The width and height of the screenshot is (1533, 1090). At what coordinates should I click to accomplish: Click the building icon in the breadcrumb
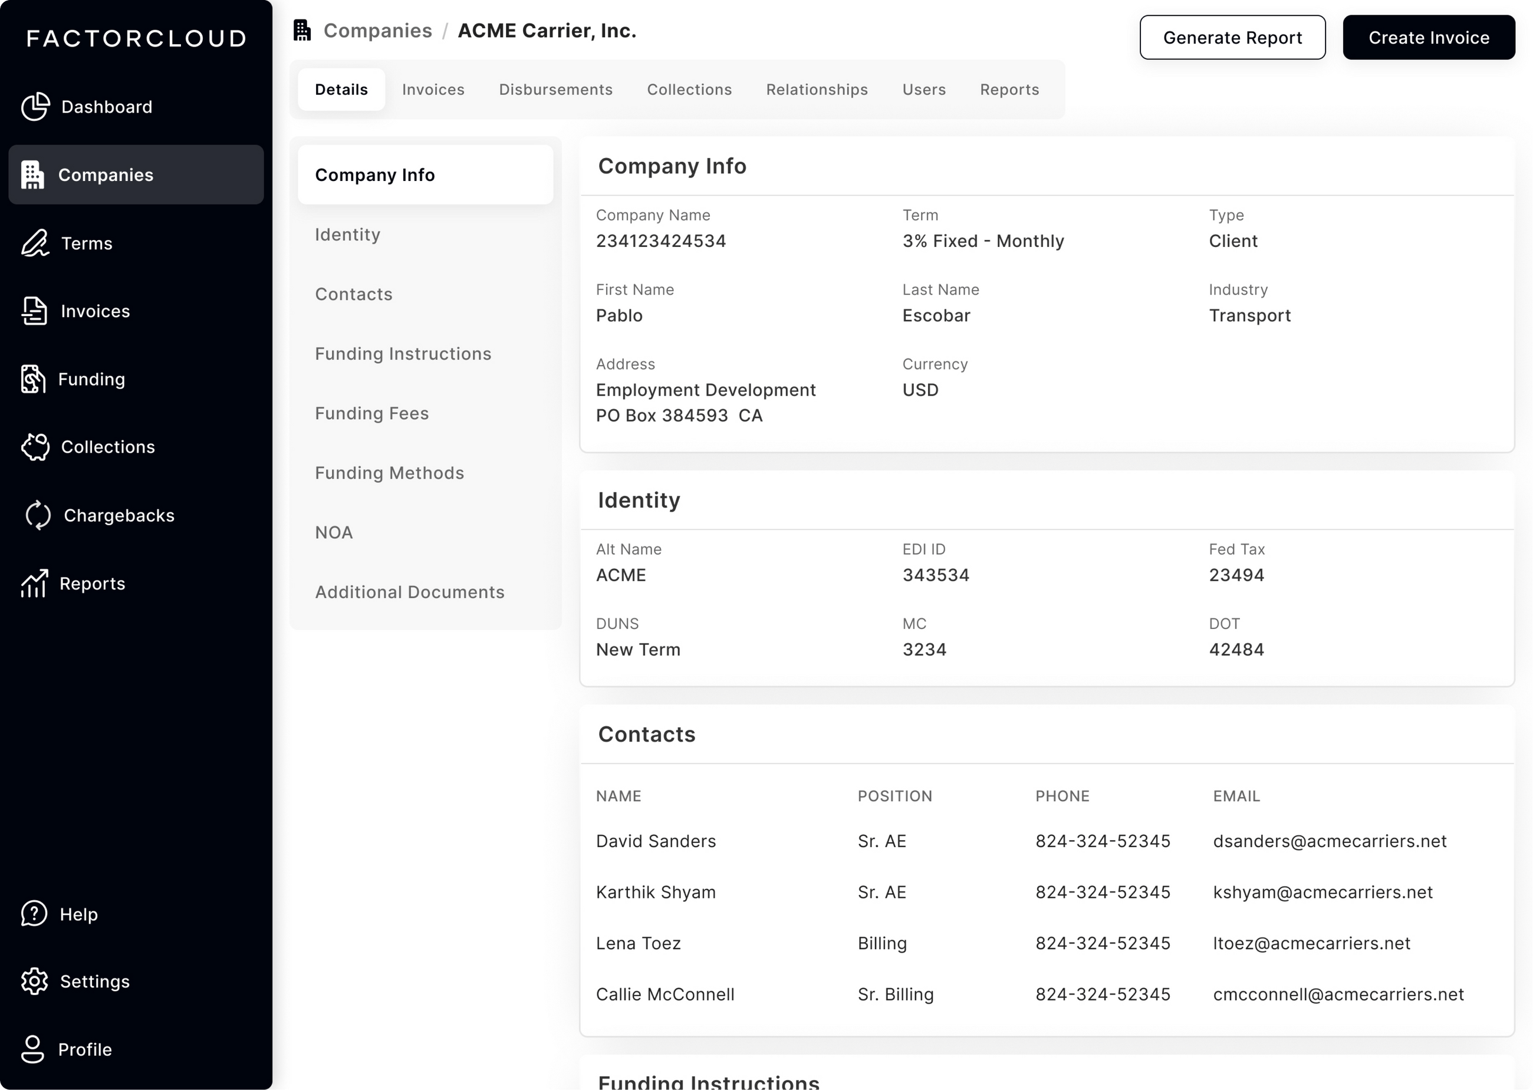coord(302,29)
